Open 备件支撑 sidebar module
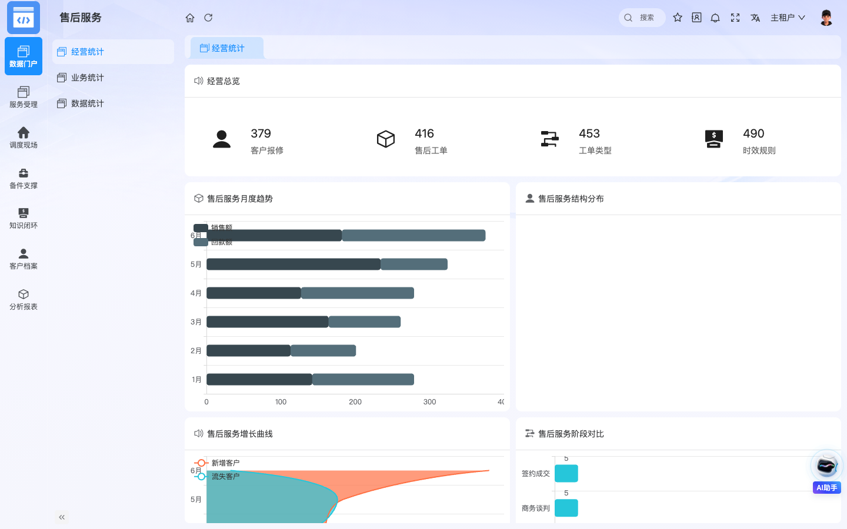The height and width of the screenshot is (529, 847). pyautogui.click(x=24, y=178)
